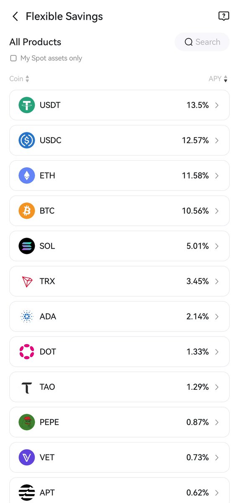Tap the Ethereum ETH logo
The width and height of the screenshot is (239, 503).
coord(27,176)
